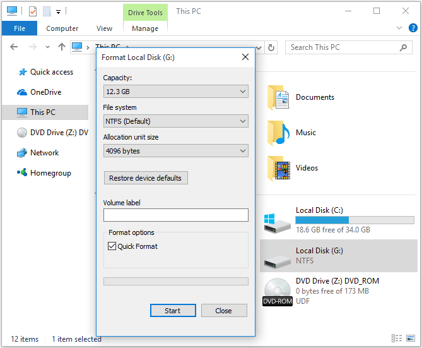Open the Help question mark icon
Image resolution: width=422 pixels, height=348 pixels.
point(413,28)
